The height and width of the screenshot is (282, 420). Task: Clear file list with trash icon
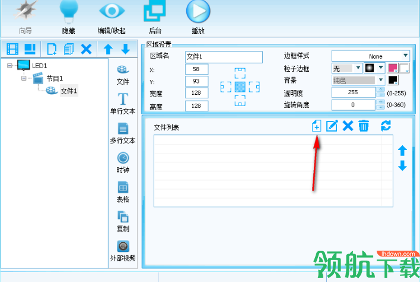click(364, 126)
